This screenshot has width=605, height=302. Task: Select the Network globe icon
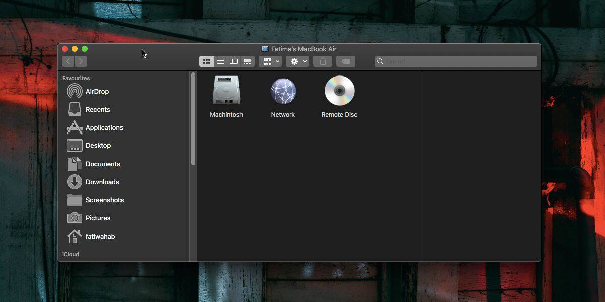283,91
